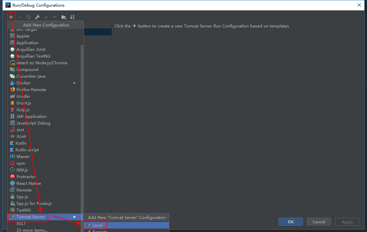
Task: Select TestNG configuration type
Action: coord(44,210)
